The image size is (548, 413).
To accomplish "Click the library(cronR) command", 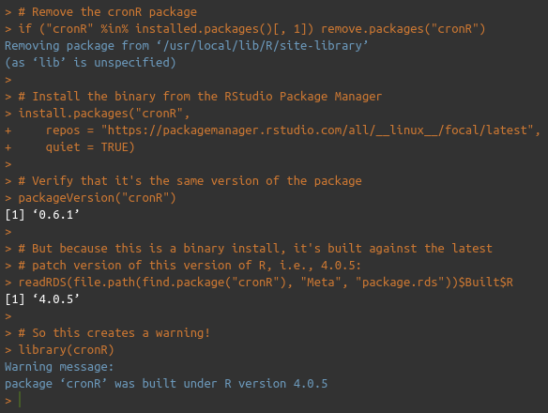I will pyautogui.click(x=66, y=350).
